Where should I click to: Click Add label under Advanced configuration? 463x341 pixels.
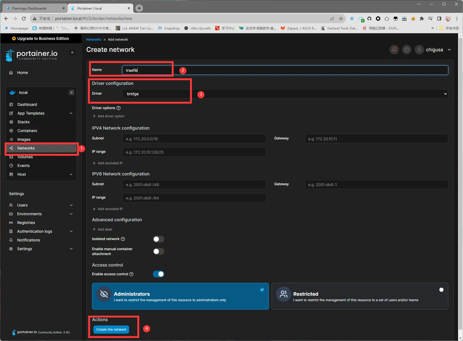[x=102, y=229]
